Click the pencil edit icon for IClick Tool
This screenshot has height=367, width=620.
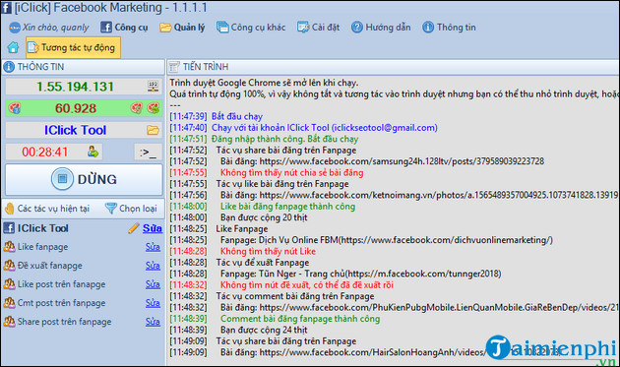click(x=134, y=228)
